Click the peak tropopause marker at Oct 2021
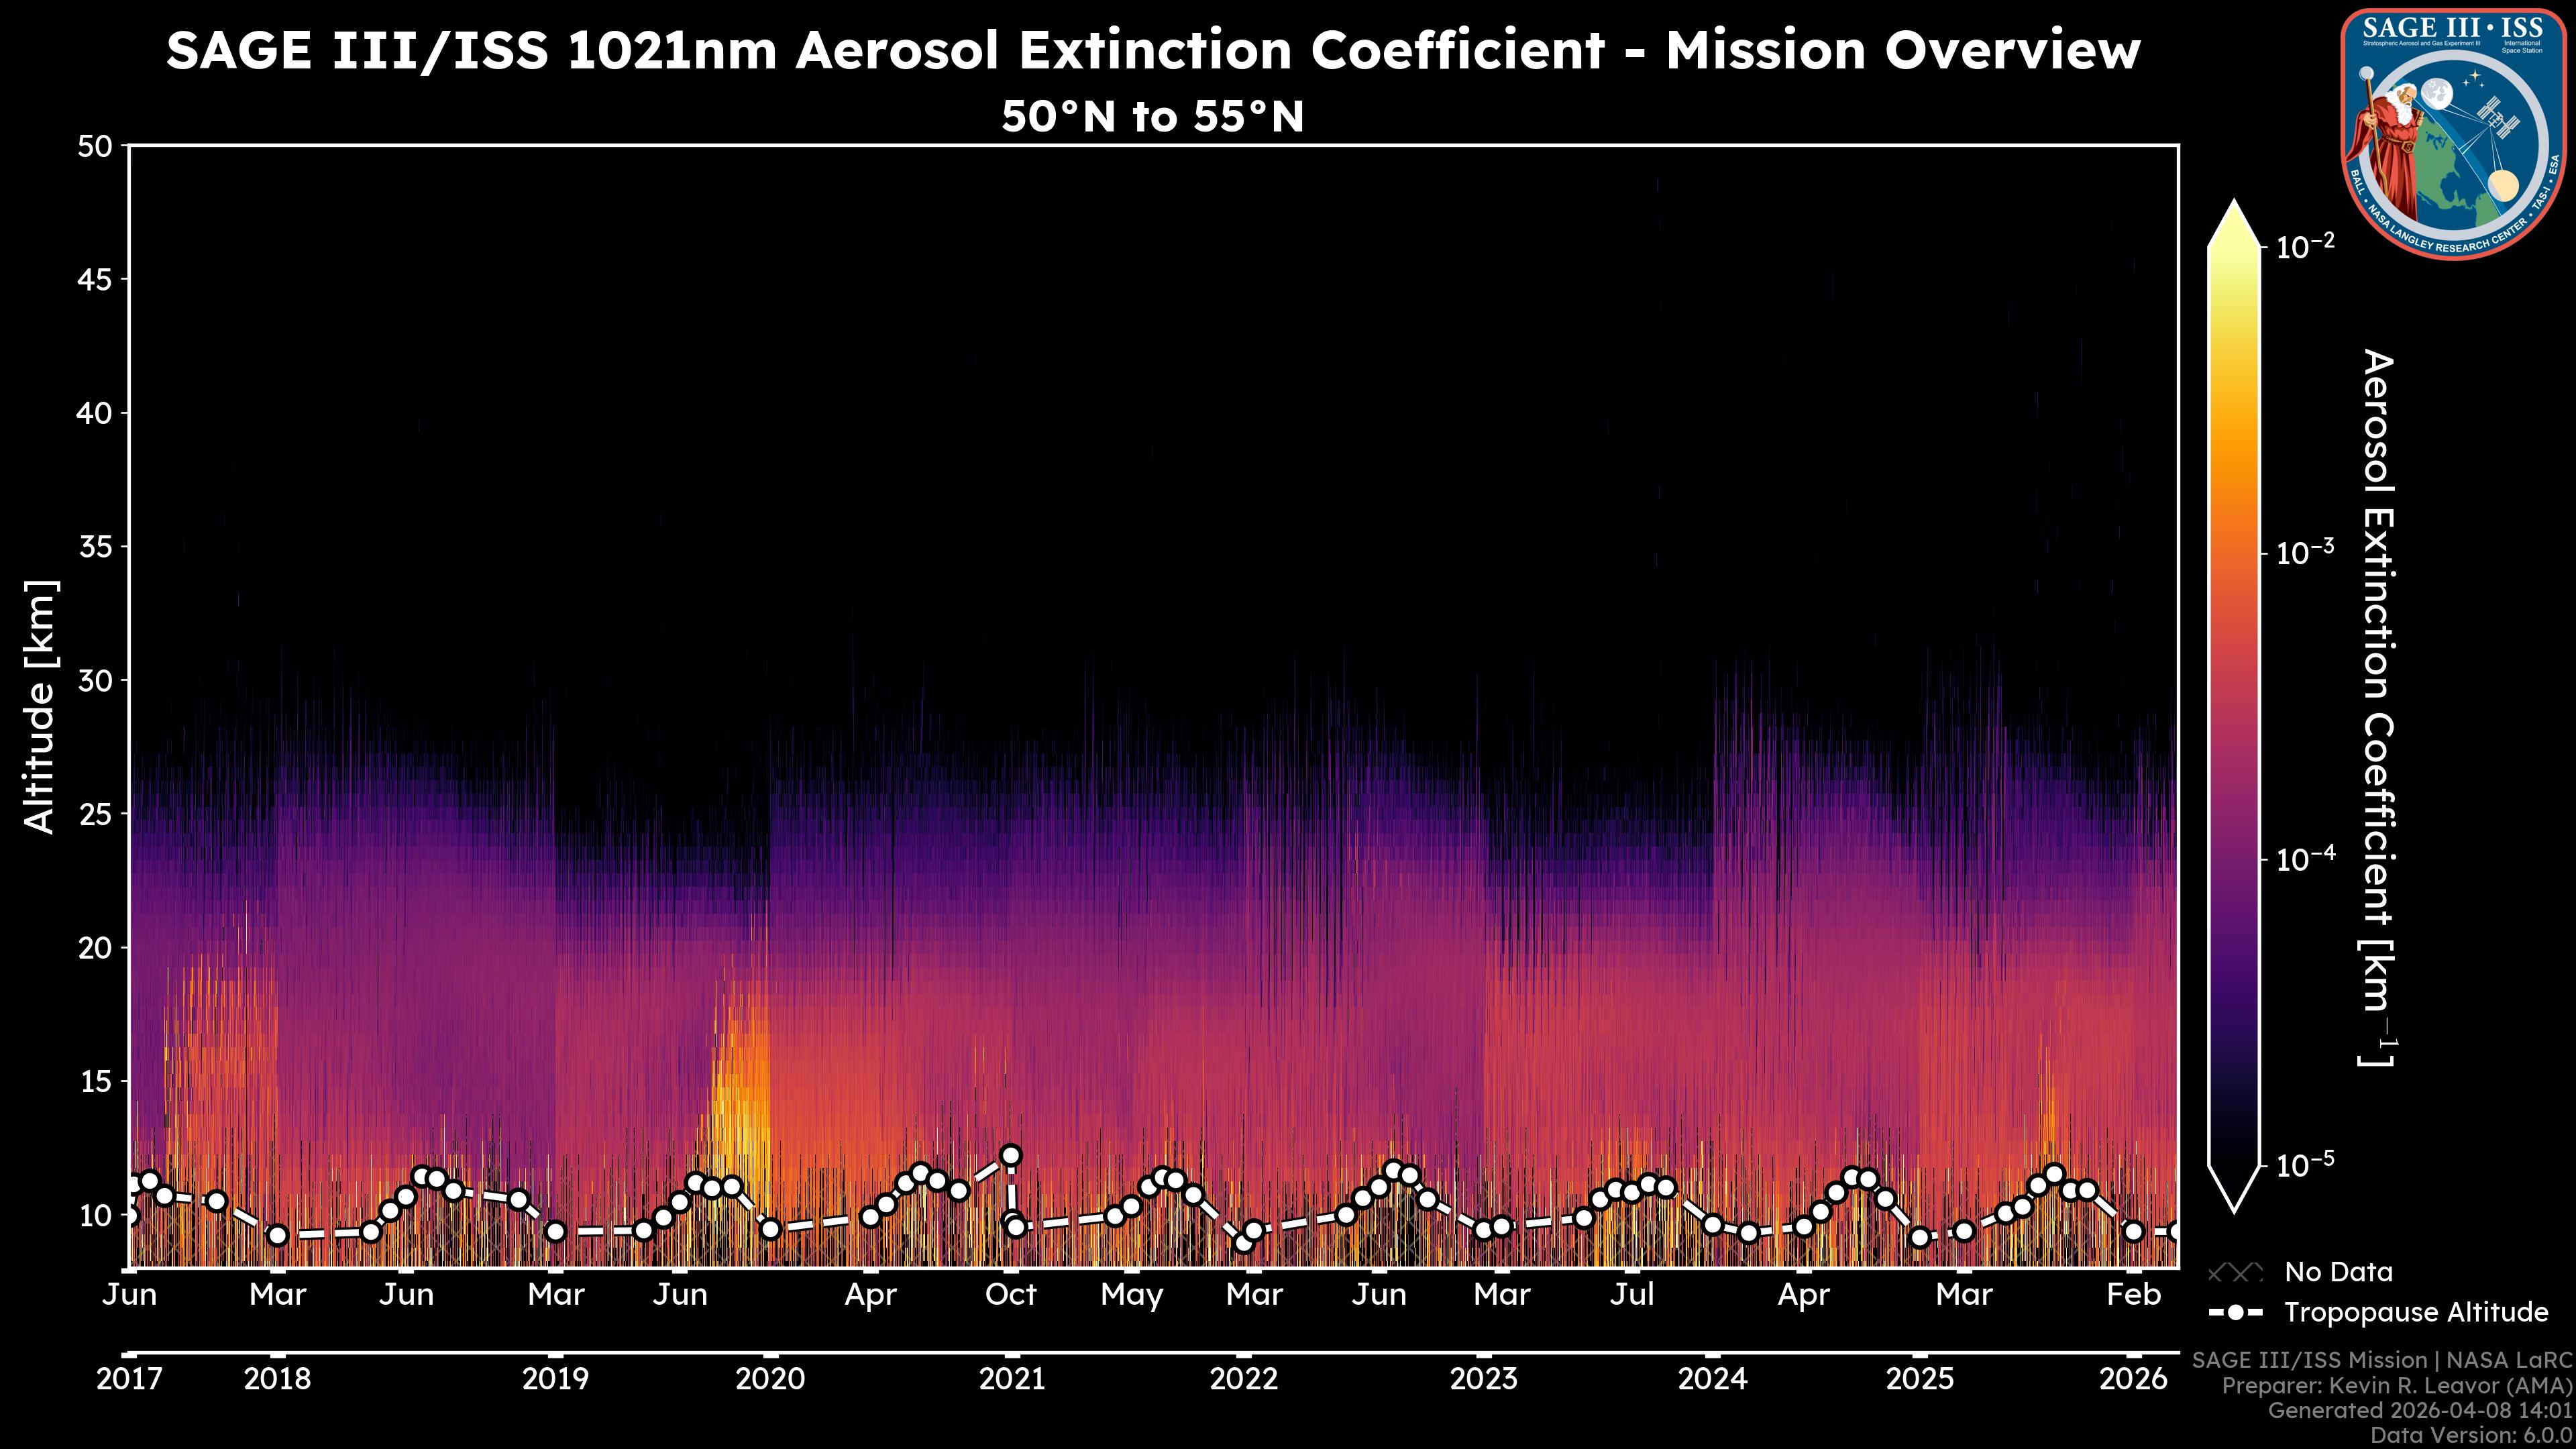The image size is (2576, 1449). click(1011, 1155)
